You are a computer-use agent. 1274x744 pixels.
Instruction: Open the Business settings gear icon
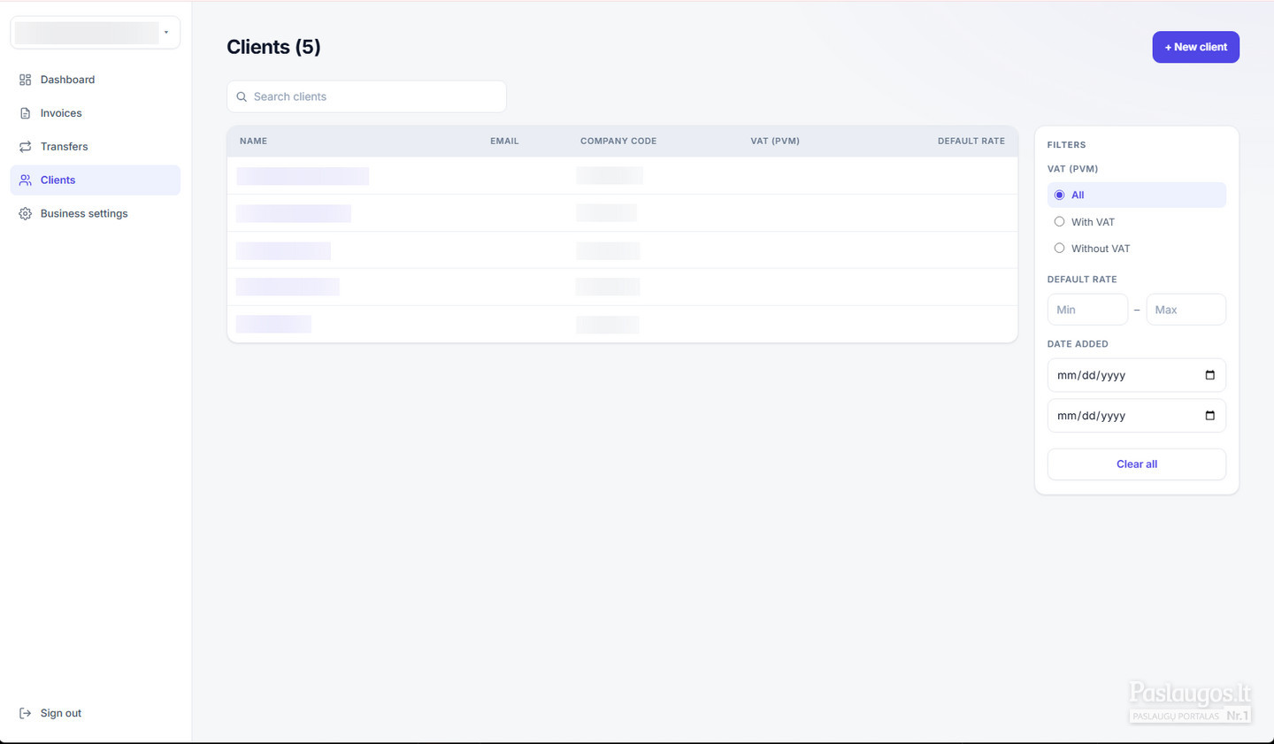coord(25,213)
